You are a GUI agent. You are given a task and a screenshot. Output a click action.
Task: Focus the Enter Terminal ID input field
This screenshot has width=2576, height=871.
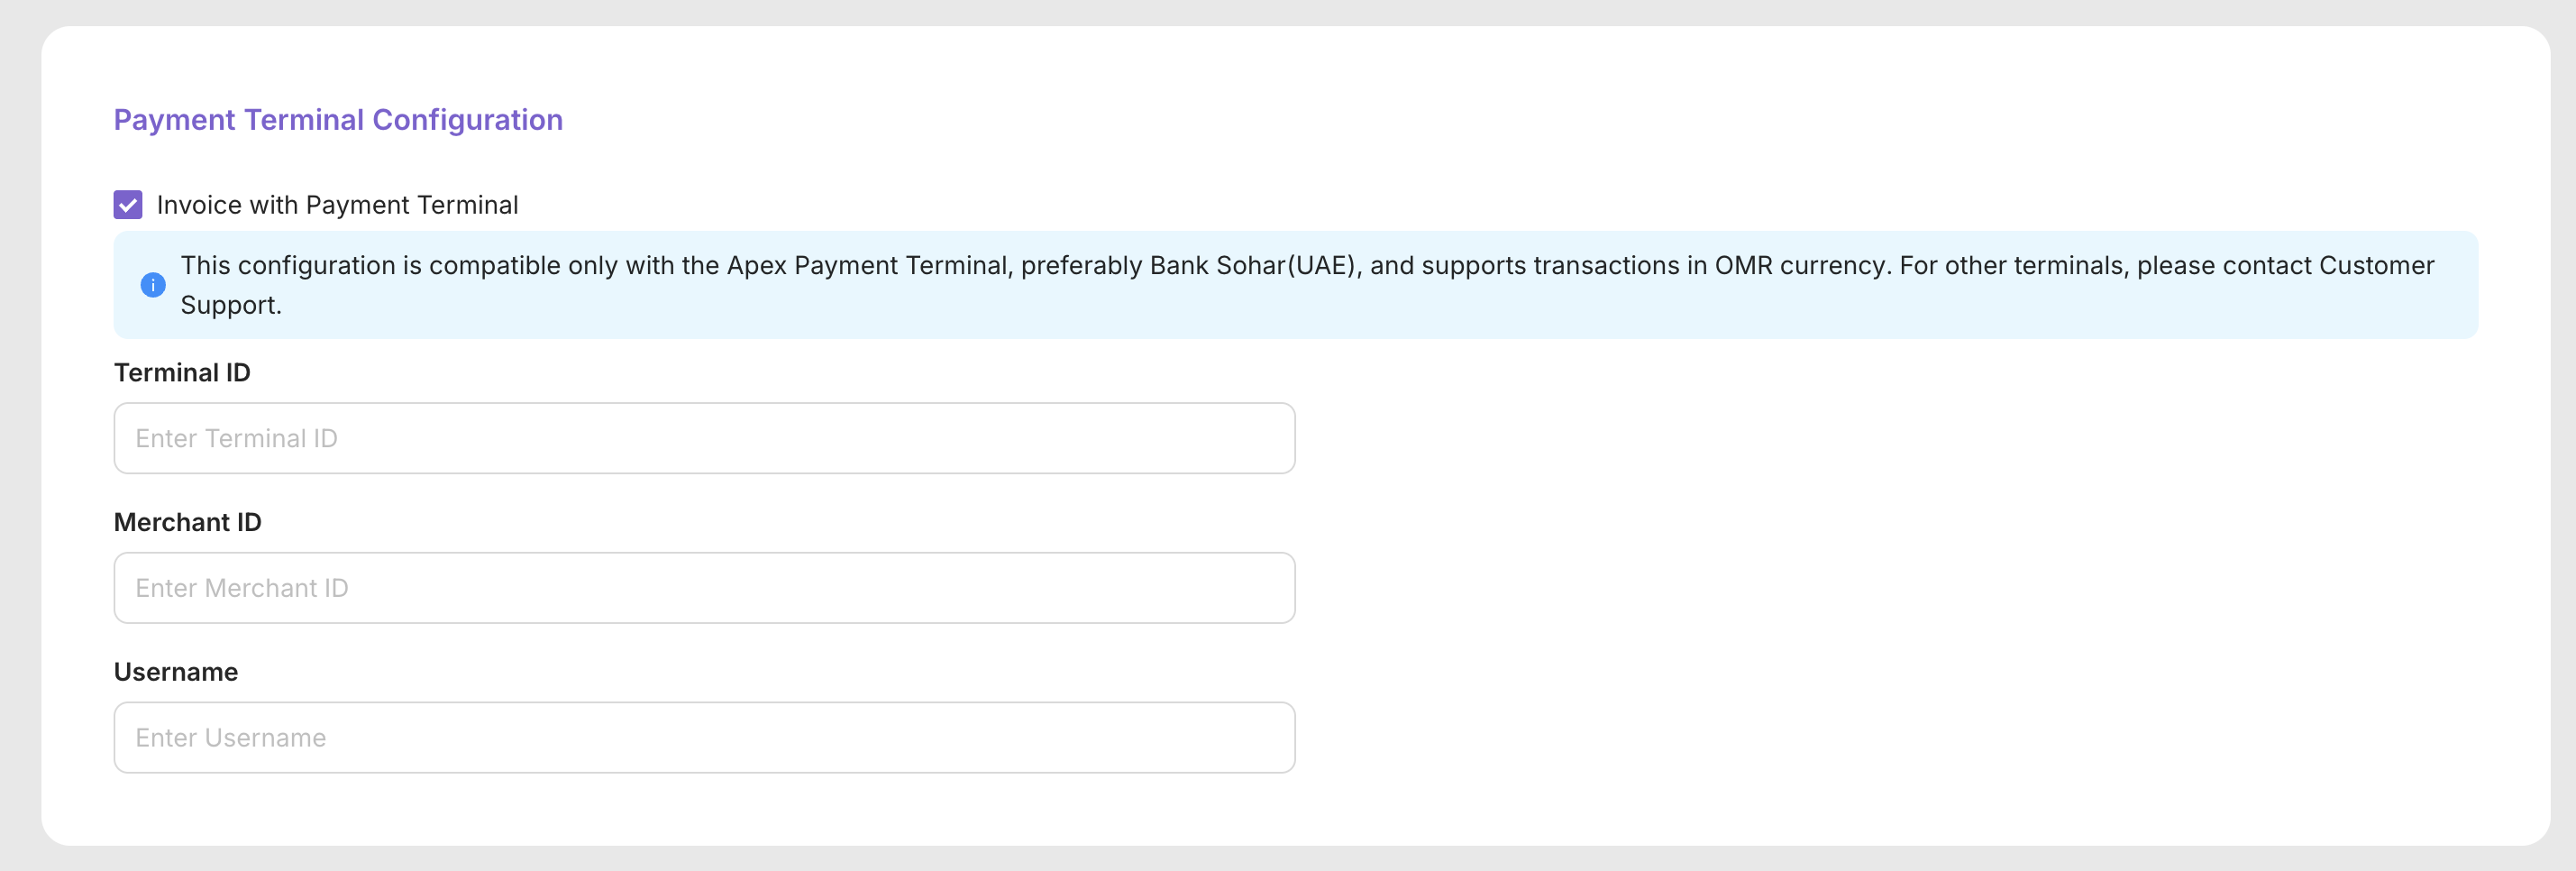pyautogui.click(x=704, y=438)
